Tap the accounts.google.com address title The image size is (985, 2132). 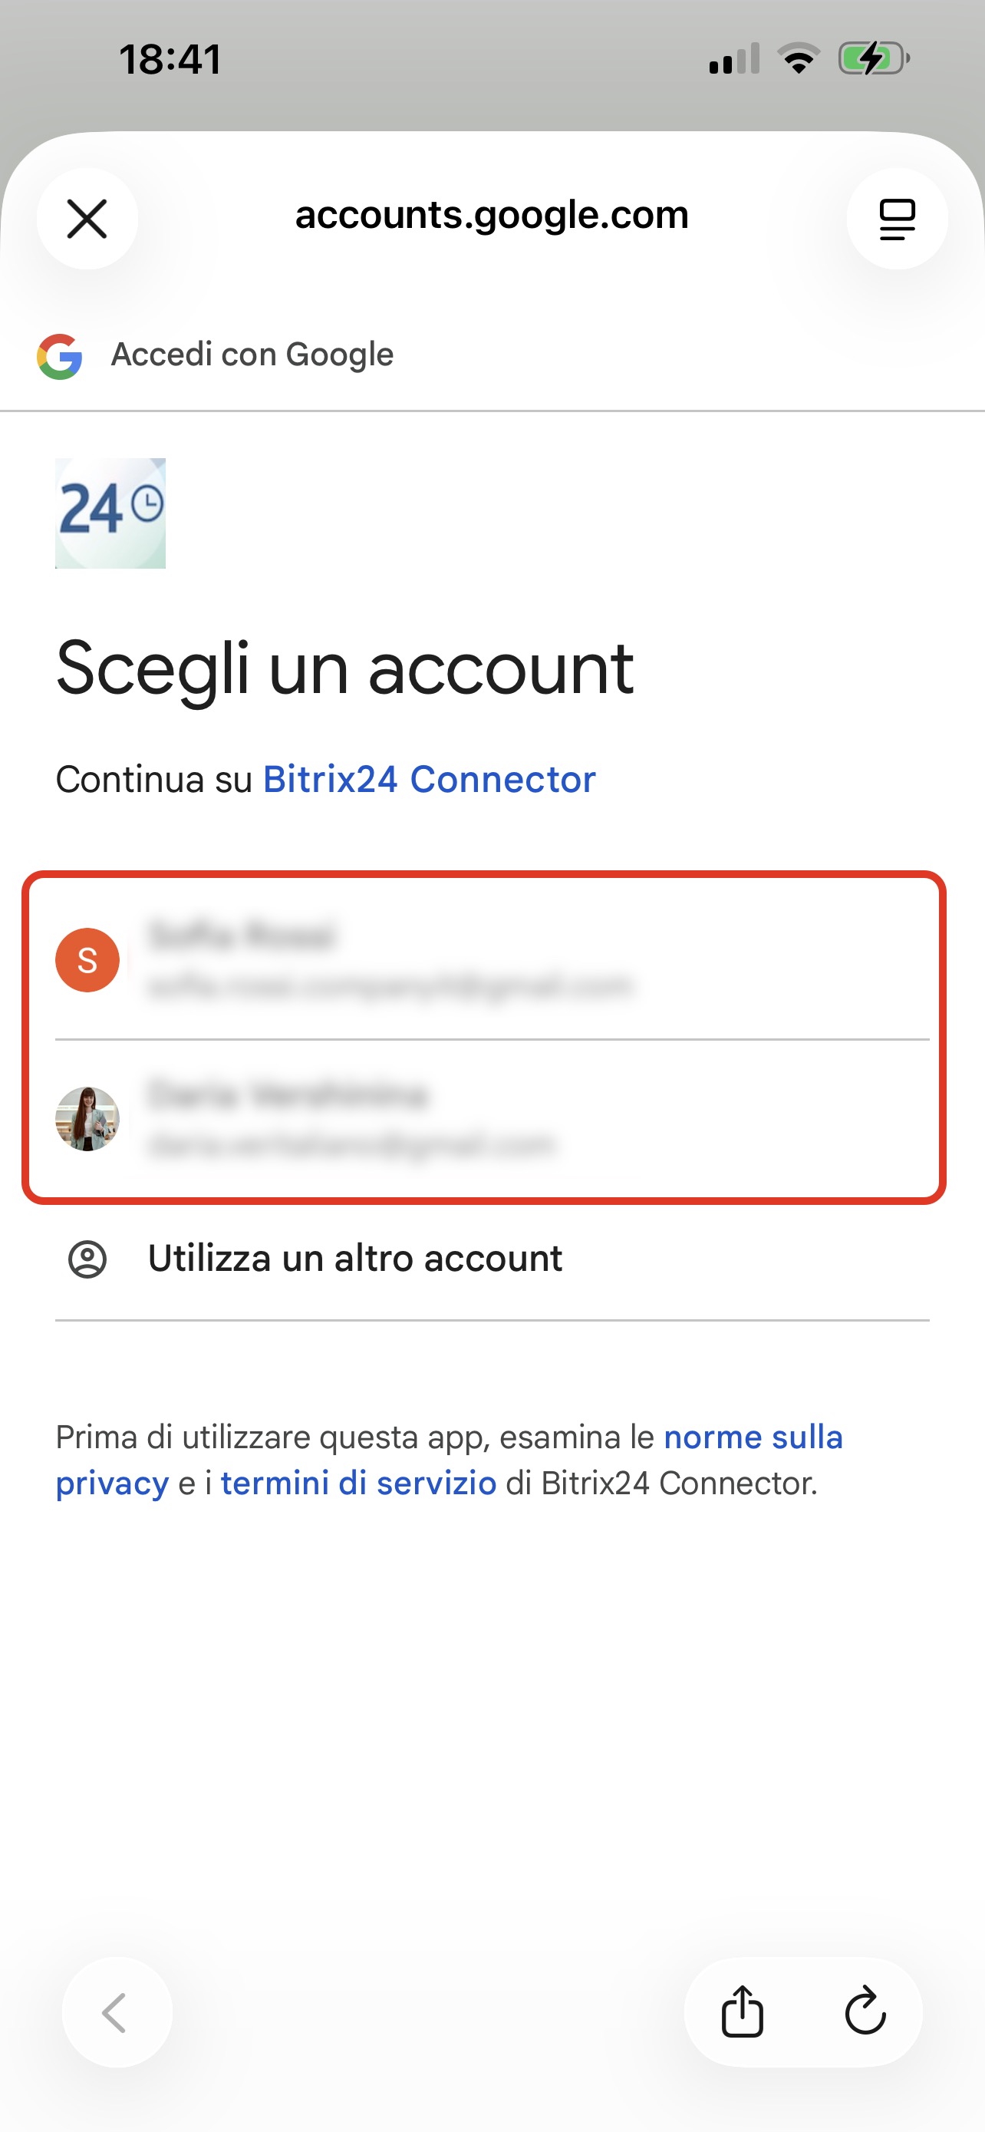point(491,215)
